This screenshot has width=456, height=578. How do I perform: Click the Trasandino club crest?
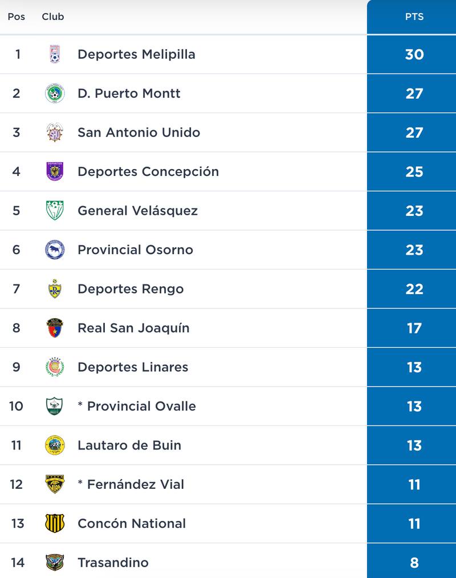pyautogui.click(x=55, y=561)
